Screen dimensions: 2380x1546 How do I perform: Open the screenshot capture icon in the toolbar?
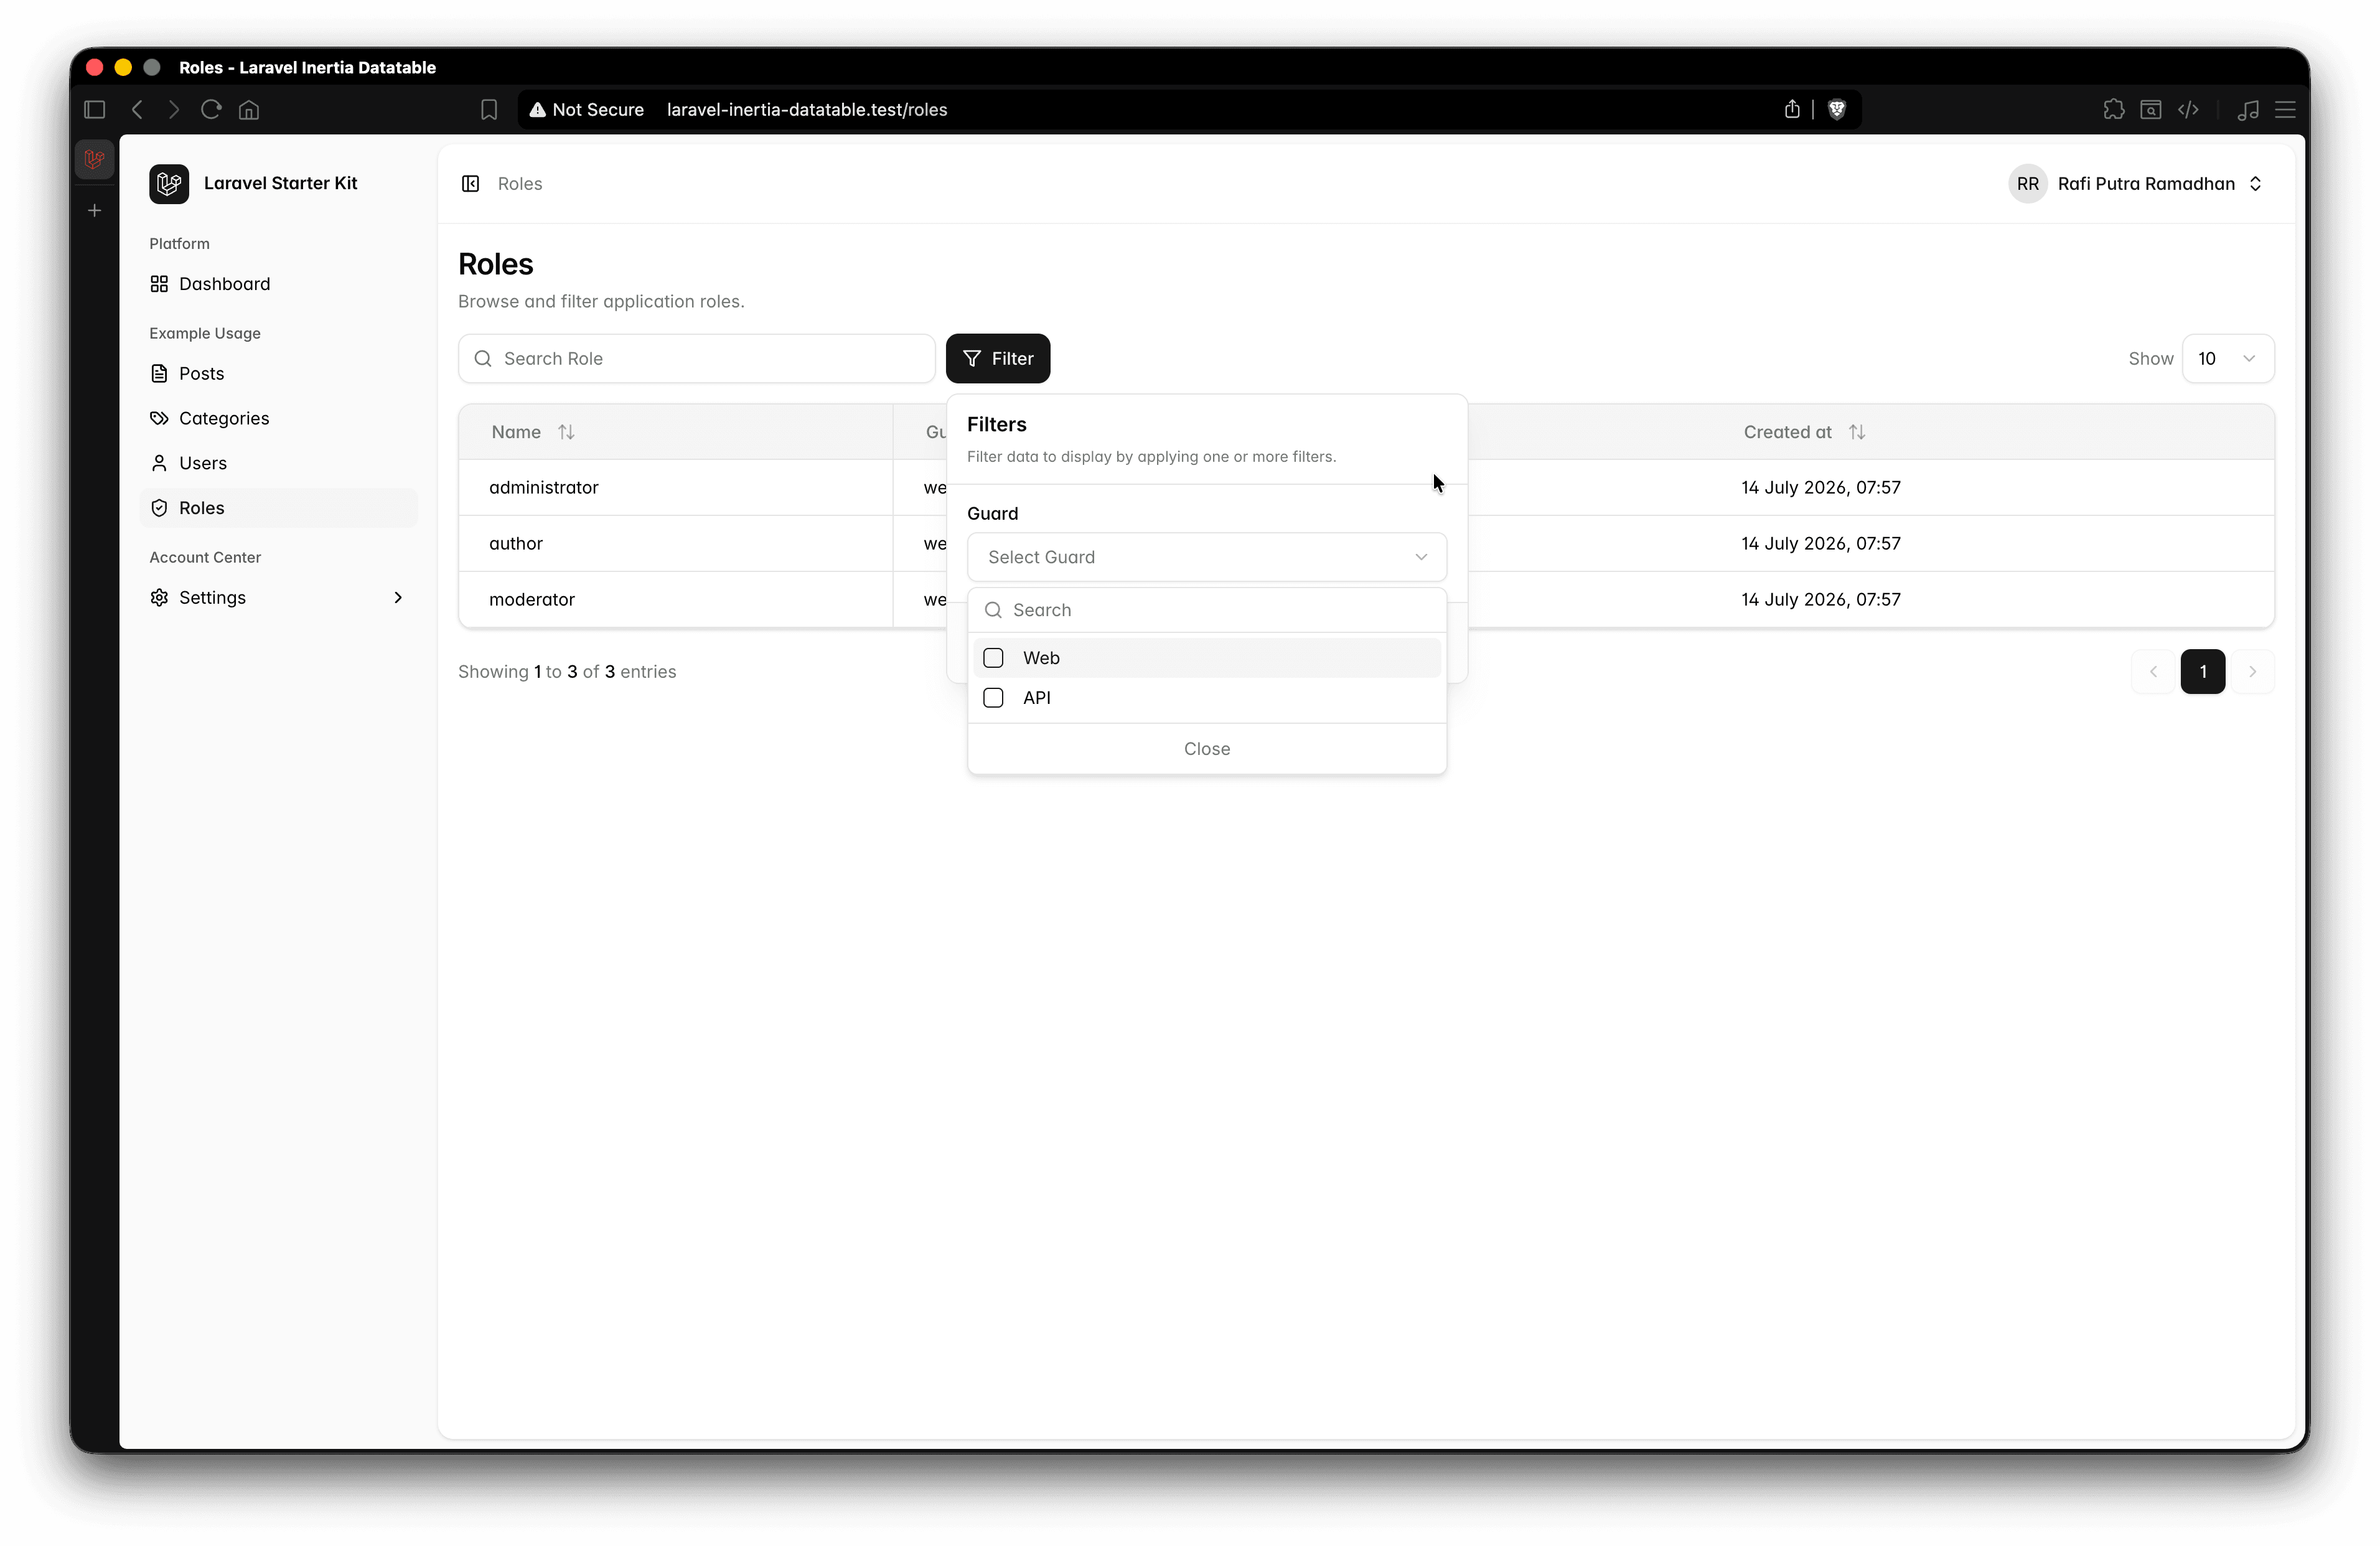2151,110
